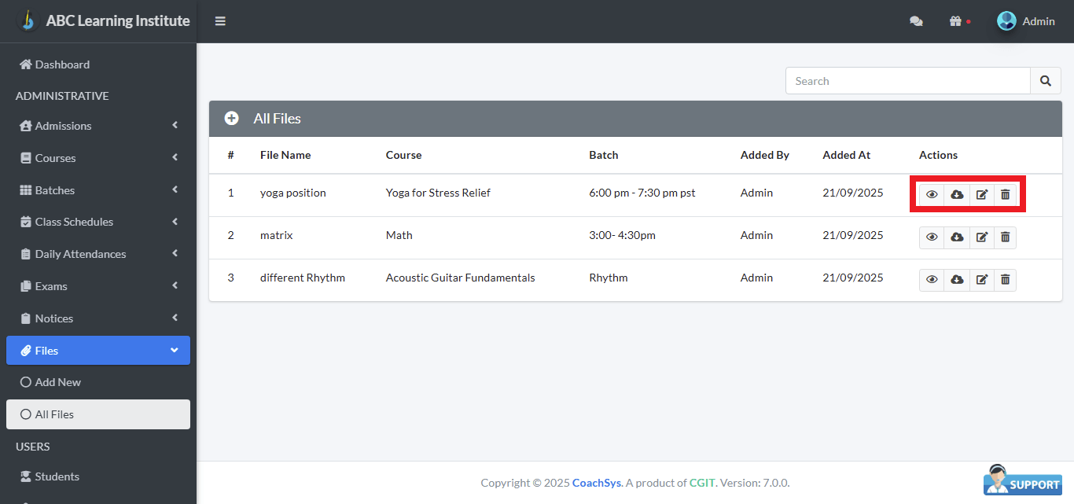Open the gift icon in top bar
Image resolution: width=1074 pixels, height=504 pixels.
(x=956, y=21)
